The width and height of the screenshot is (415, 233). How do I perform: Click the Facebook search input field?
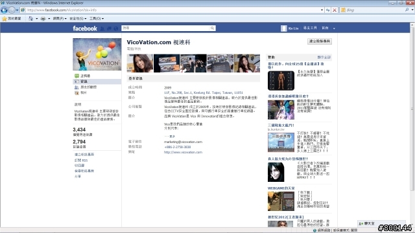165,28
